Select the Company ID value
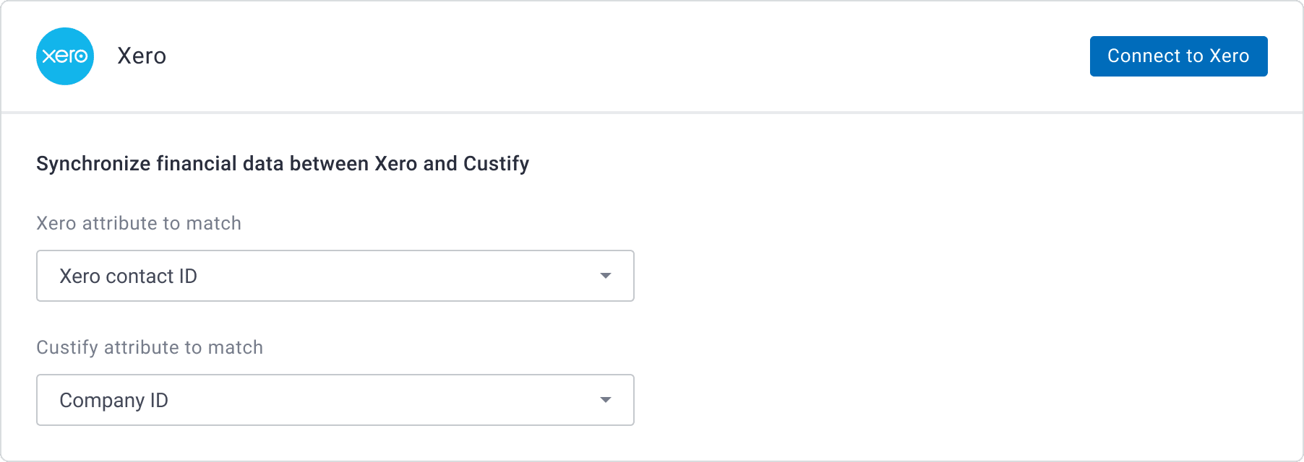 (x=114, y=400)
